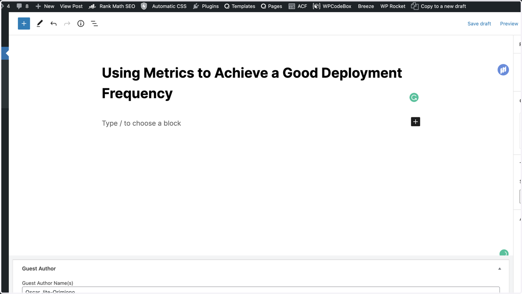Click the Plugins plug icon
The height and width of the screenshot is (294, 522).
[x=196, y=6]
